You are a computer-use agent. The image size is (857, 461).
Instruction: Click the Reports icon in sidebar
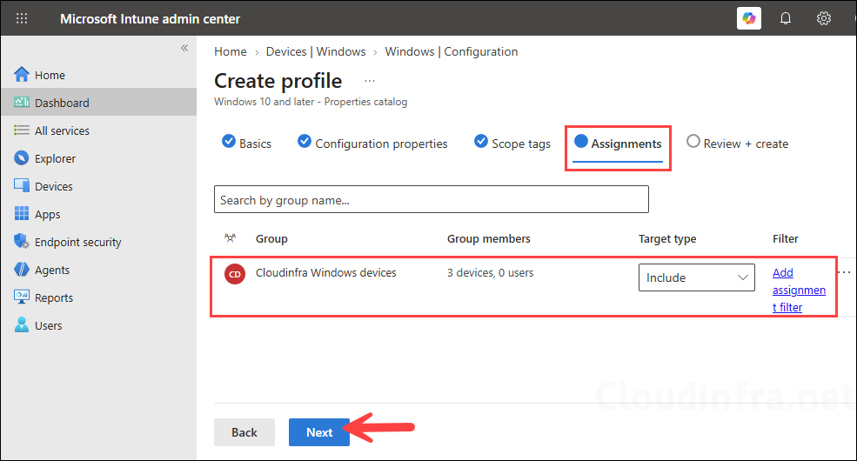21,297
